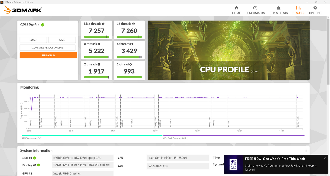This screenshot has height=176, width=330.
Task: Click the GUI version v2.26.8125 e64
Action: click(x=178, y=166)
